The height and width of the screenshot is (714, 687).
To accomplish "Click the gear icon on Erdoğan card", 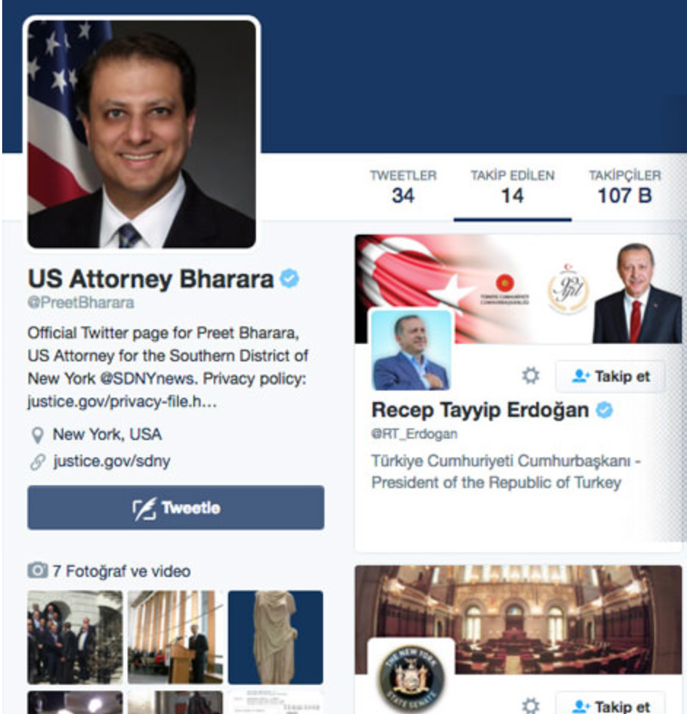I will (x=530, y=376).
